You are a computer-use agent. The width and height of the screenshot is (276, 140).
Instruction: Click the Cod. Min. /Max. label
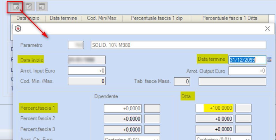tap(37, 81)
